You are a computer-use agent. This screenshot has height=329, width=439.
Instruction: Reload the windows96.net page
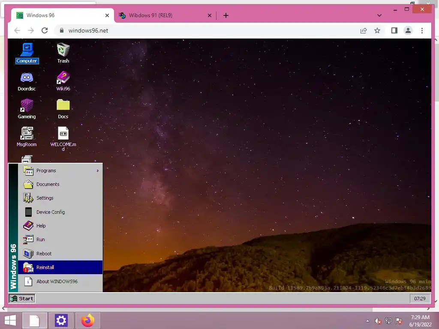(45, 30)
